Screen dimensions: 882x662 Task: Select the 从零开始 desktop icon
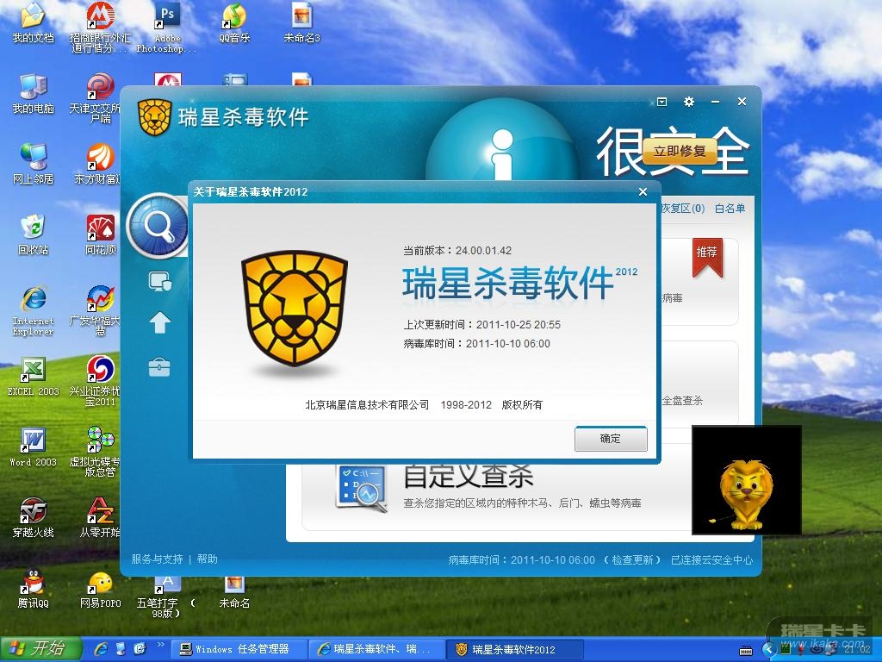[100, 518]
